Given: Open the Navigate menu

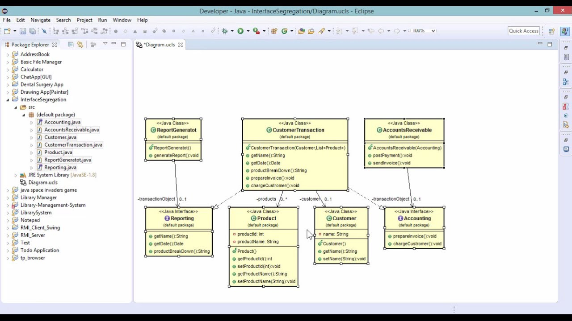Looking at the screenshot, I should 40,20.
